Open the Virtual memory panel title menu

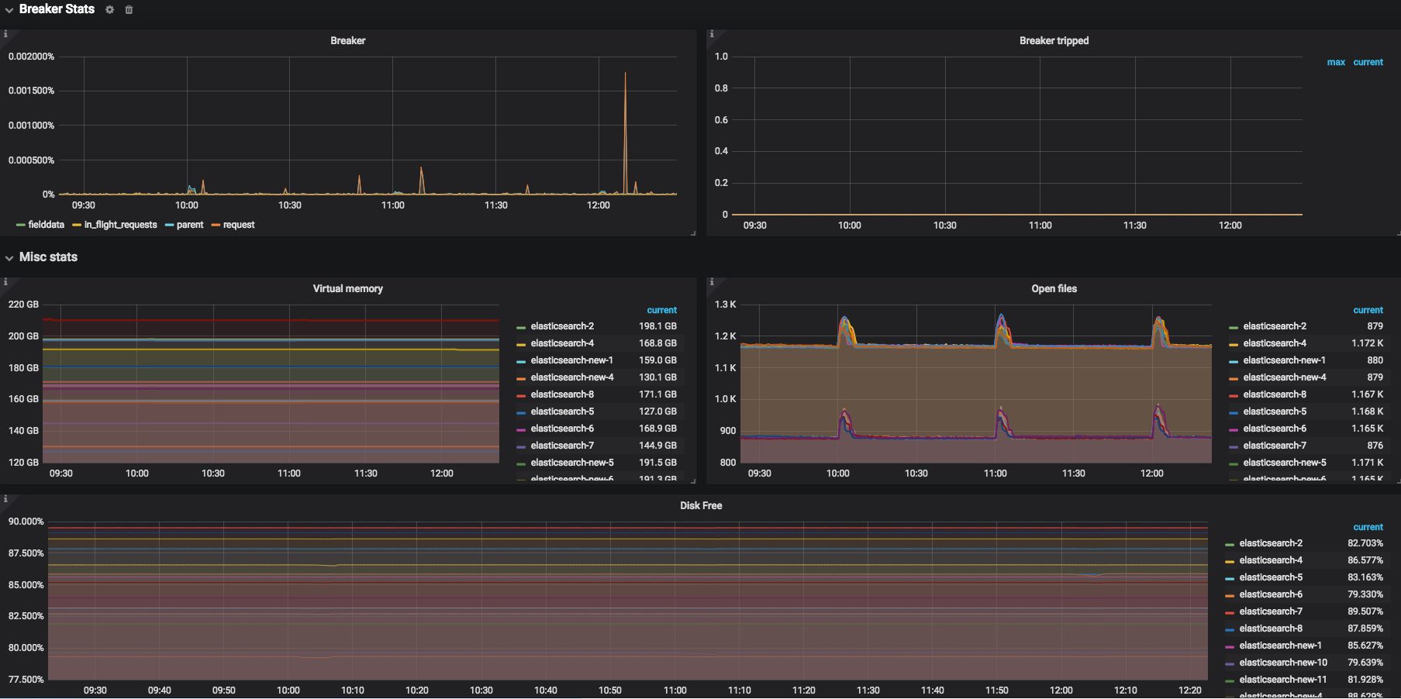(x=347, y=288)
